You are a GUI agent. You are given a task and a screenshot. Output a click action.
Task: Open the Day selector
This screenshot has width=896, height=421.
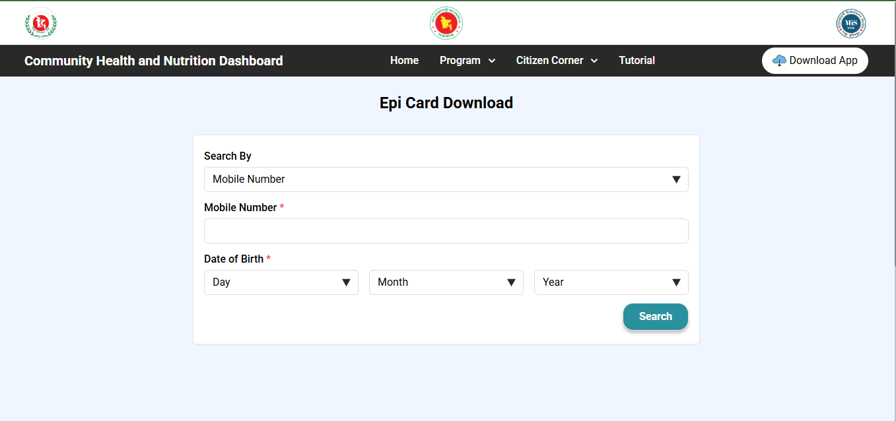(x=281, y=282)
